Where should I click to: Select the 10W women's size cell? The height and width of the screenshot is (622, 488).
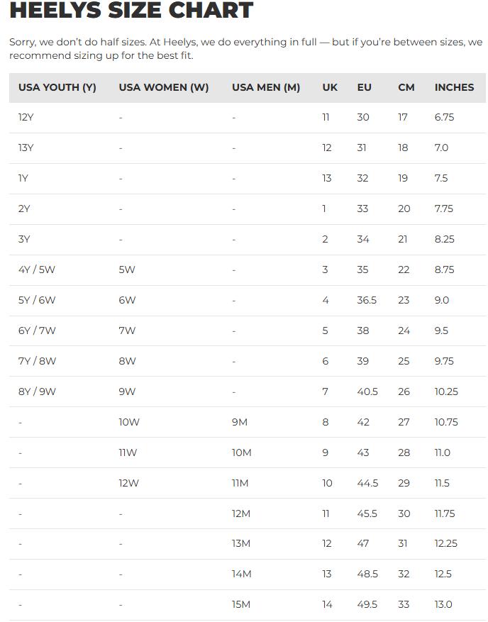(129, 422)
